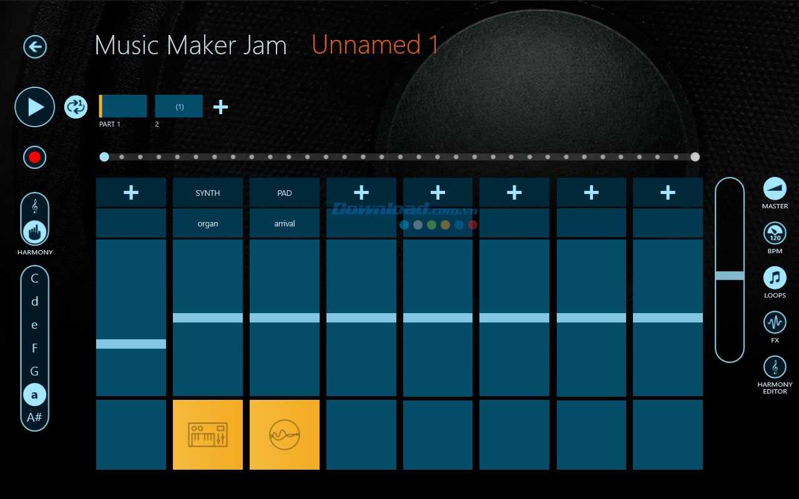Choose chord F
799x499 pixels.
[35, 348]
